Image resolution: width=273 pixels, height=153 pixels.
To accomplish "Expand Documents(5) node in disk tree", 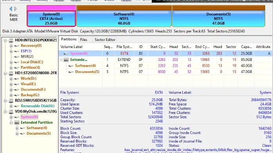I will pos(17,133).
